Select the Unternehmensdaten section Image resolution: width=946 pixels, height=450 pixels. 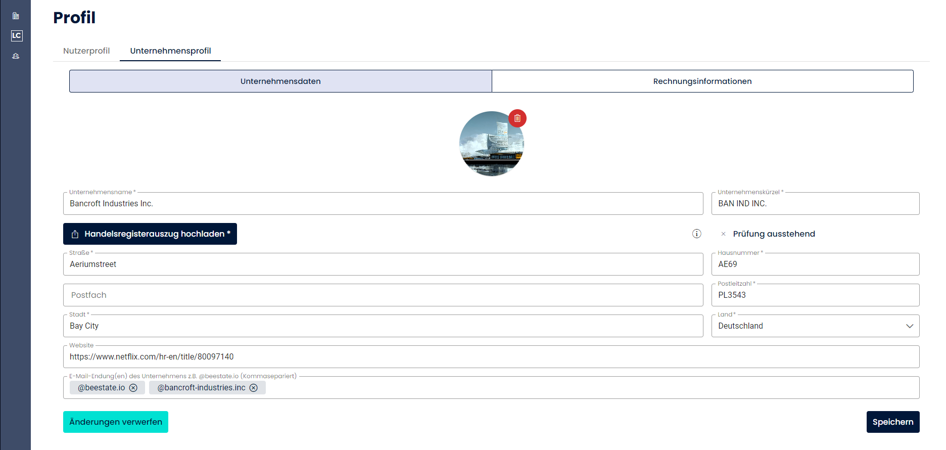tap(280, 81)
